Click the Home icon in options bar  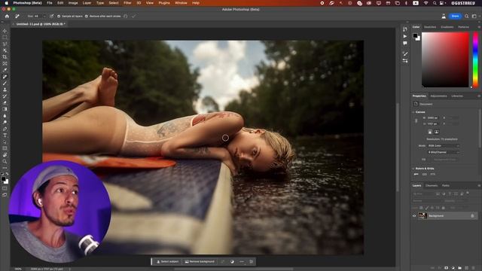click(7, 16)
